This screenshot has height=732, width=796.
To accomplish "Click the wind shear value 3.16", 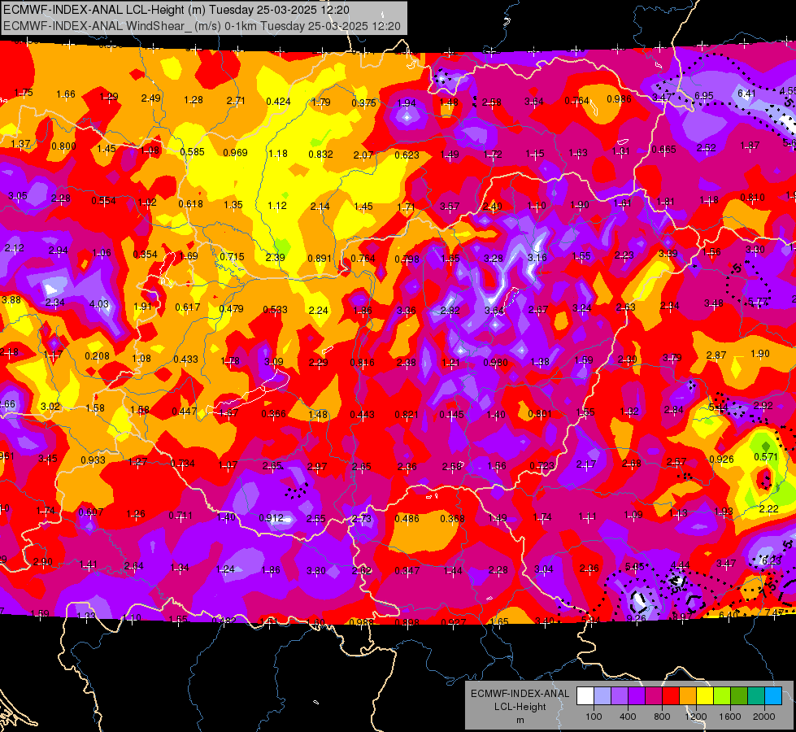I will [x=537, y=258].
